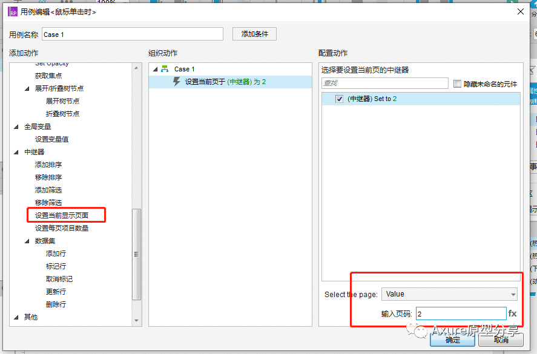Select the 移除排序 action
The image size is (537, 354).
48,177
